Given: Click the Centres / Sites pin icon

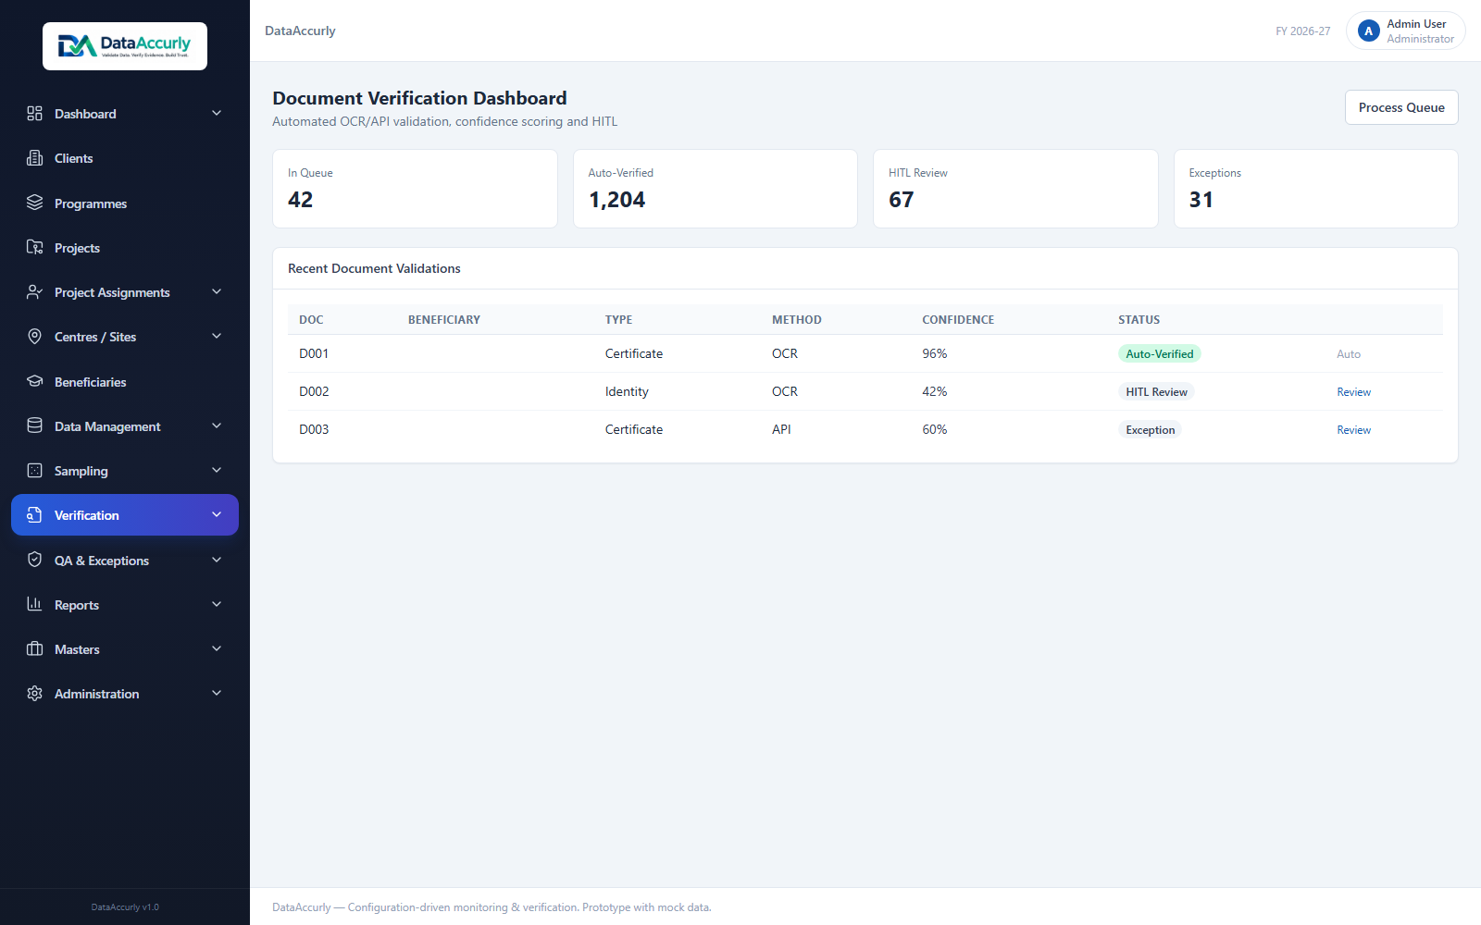Looking at the screenshot, I should [x=34, y=336].
